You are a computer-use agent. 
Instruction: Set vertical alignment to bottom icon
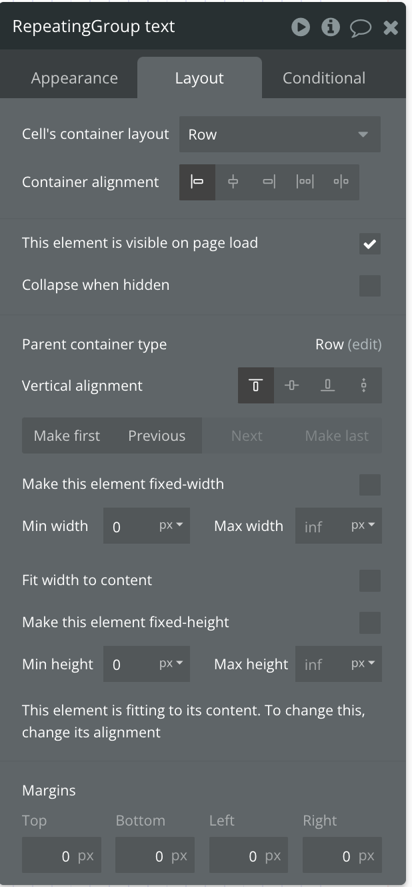[x=328, y=385]
